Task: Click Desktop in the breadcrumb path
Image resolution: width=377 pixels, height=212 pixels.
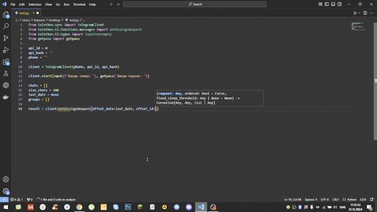Action: 54,20
